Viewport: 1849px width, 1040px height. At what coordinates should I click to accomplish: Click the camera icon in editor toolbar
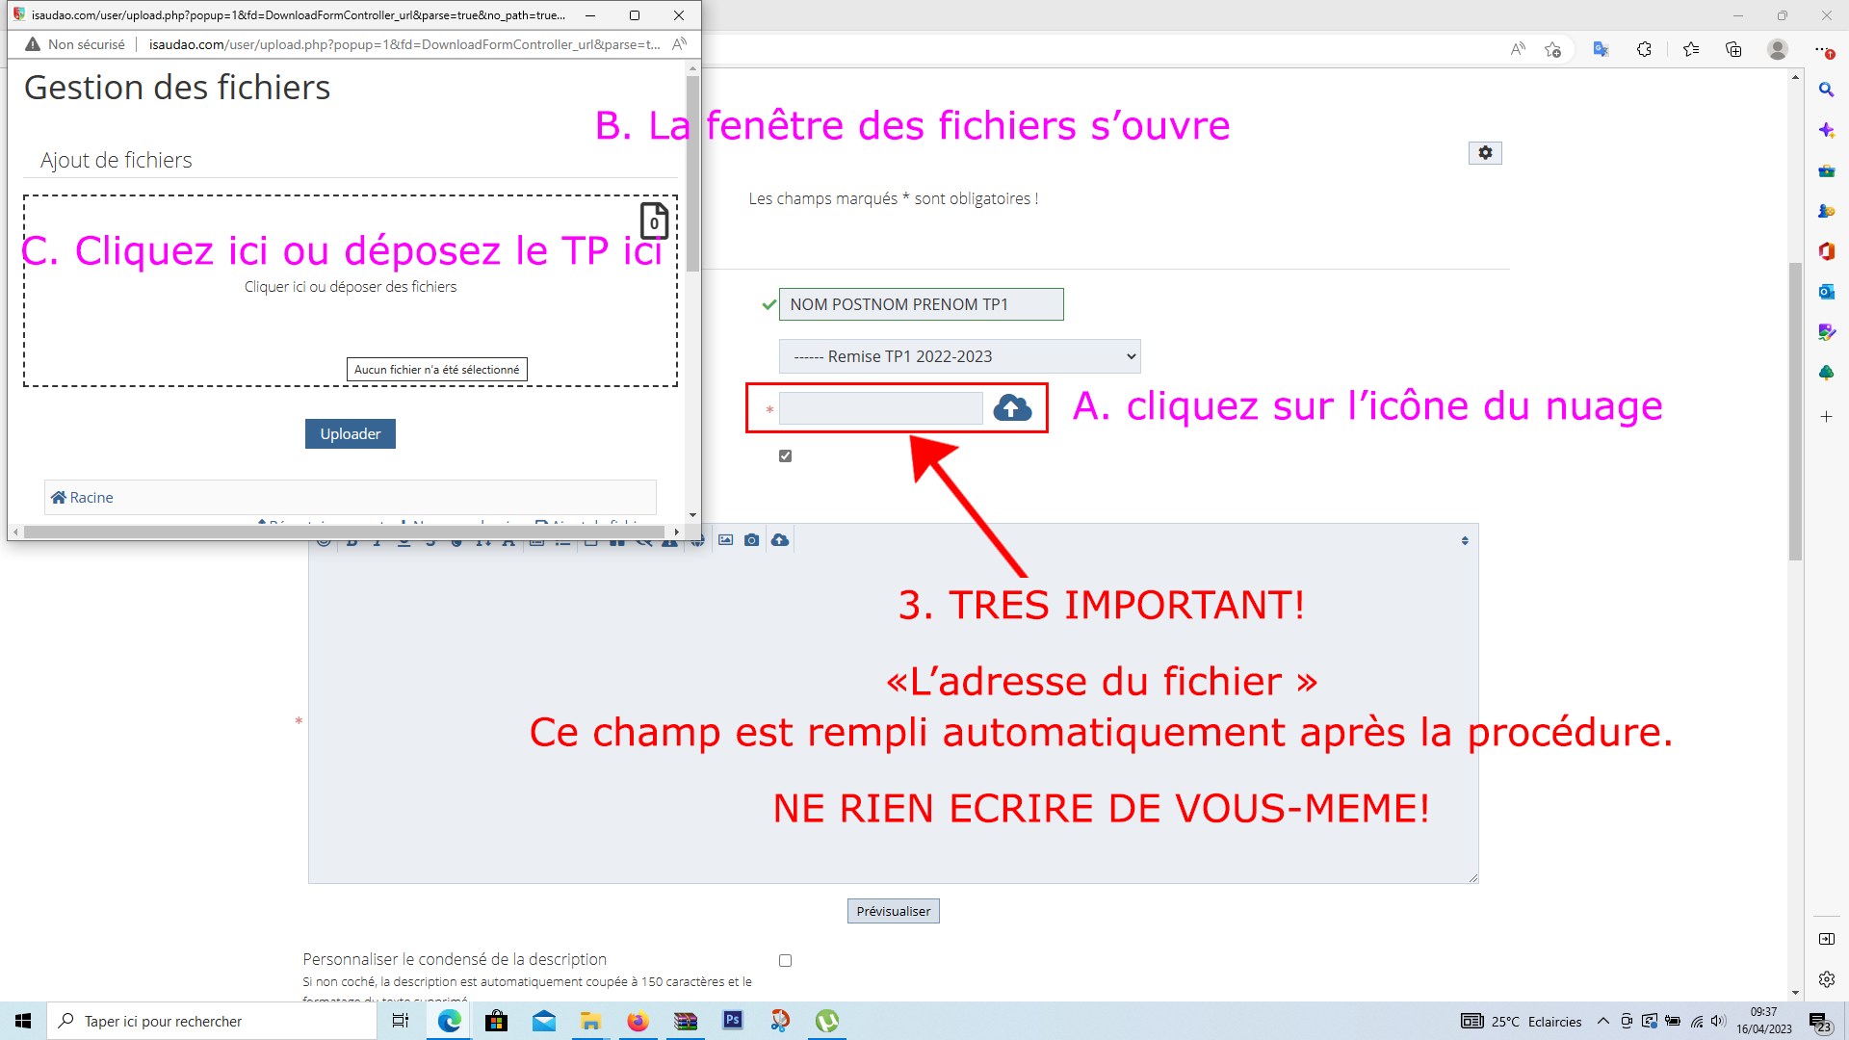752,540
